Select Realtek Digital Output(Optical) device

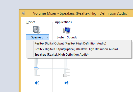click(x=76, y=49)
